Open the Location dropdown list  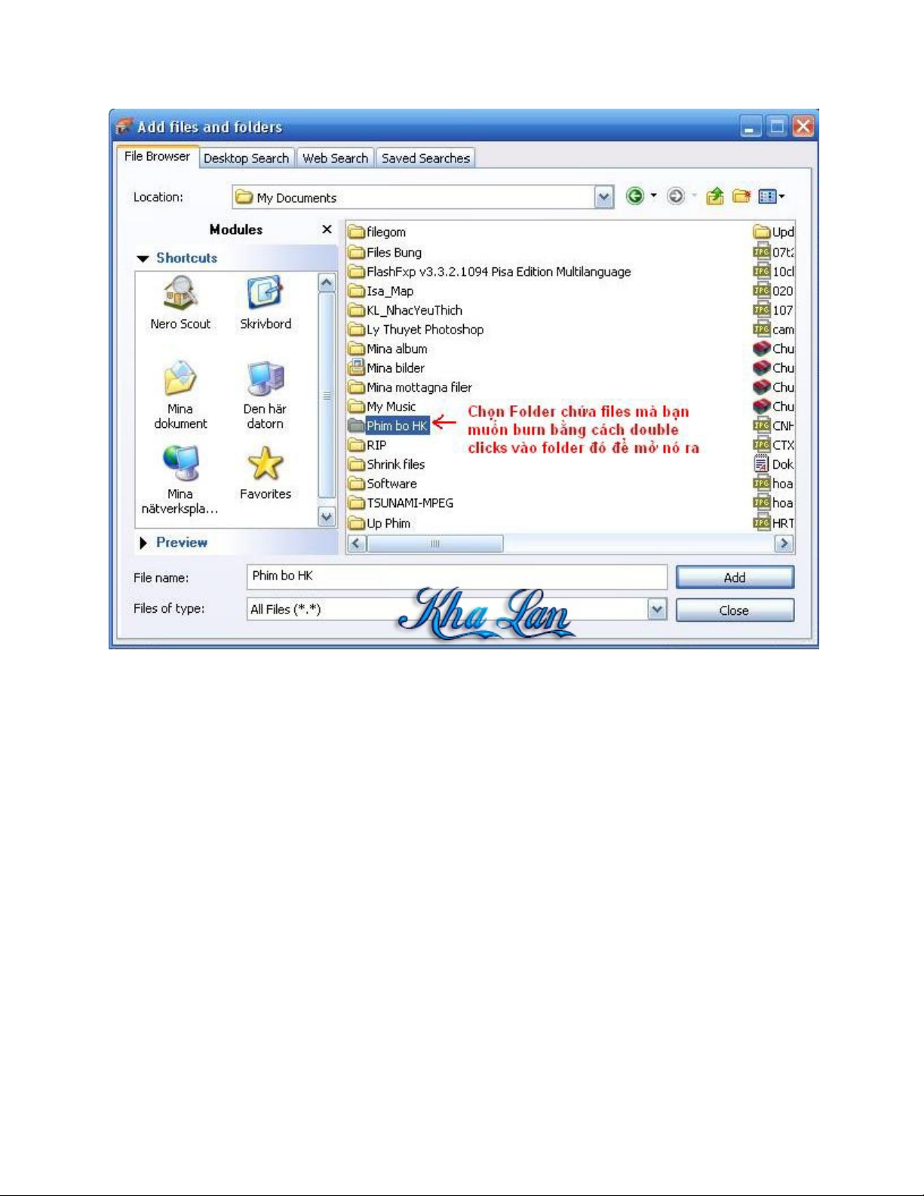603,198
